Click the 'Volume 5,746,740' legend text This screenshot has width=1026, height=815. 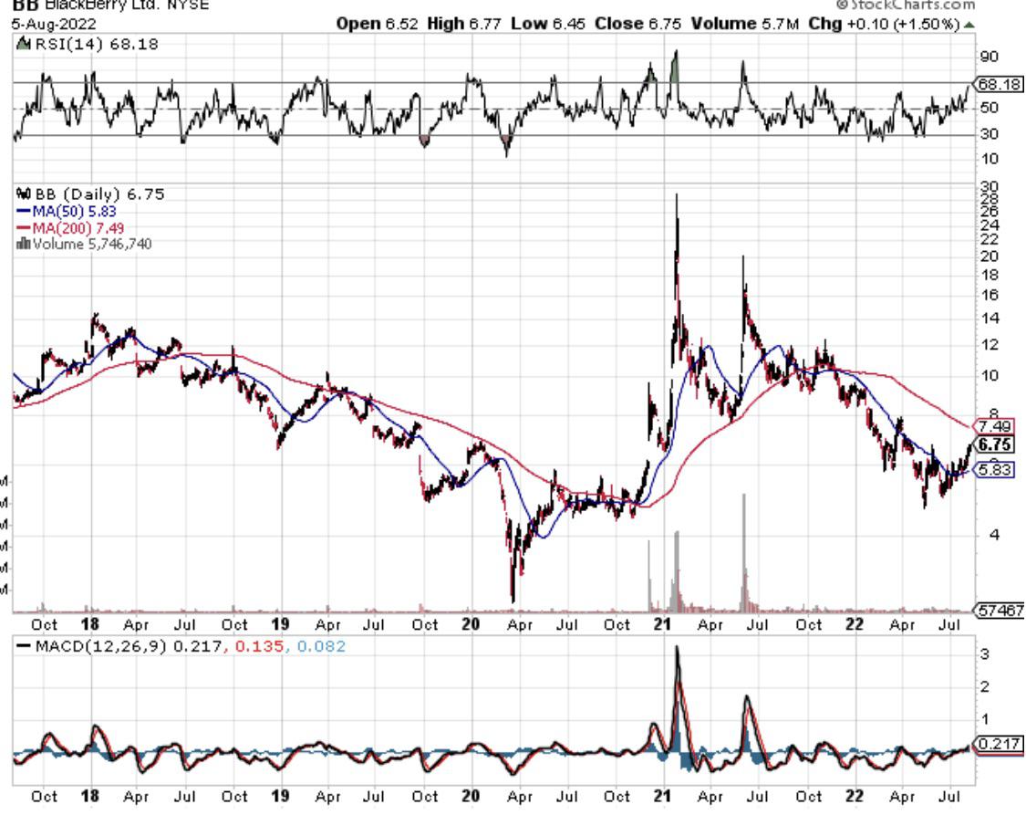[x=92, y=245]
